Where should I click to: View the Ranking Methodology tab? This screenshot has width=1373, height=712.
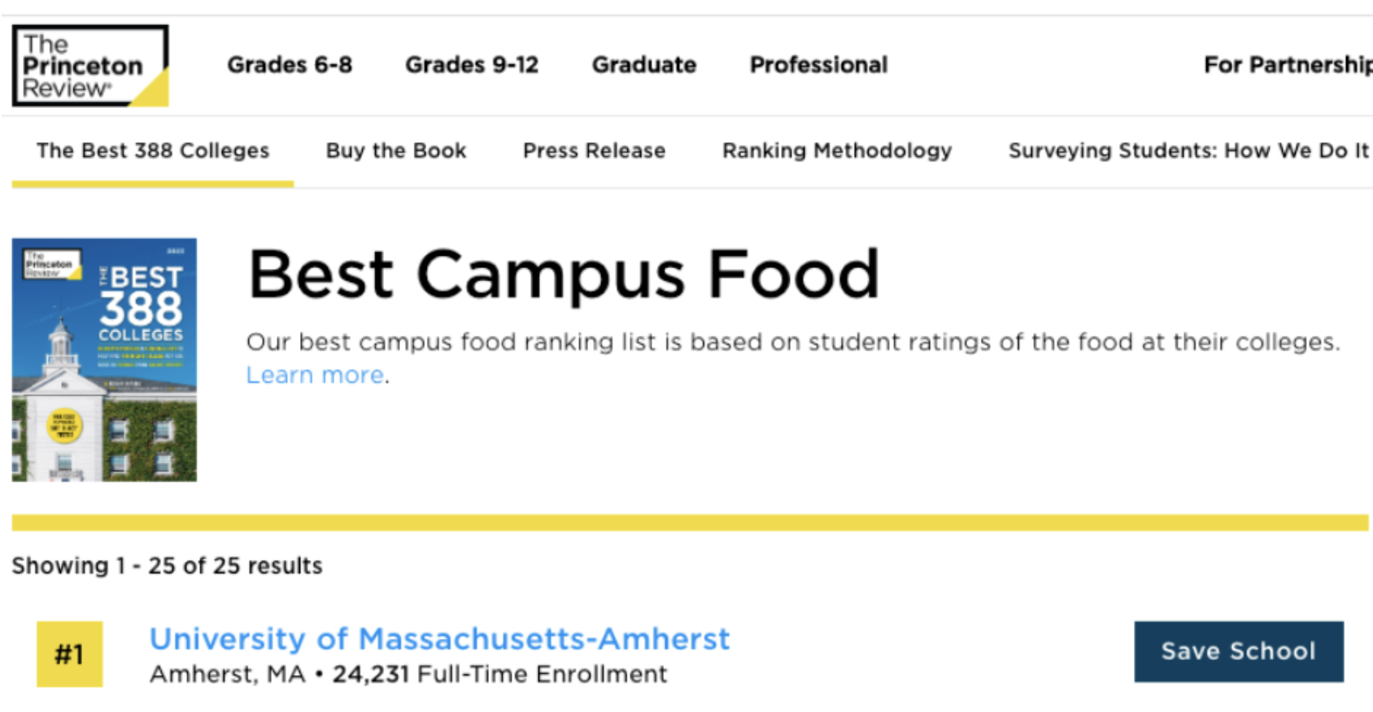pos(837,151)
